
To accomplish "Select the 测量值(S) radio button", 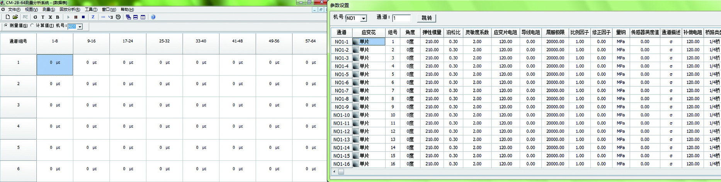I will tap(6, 26).
